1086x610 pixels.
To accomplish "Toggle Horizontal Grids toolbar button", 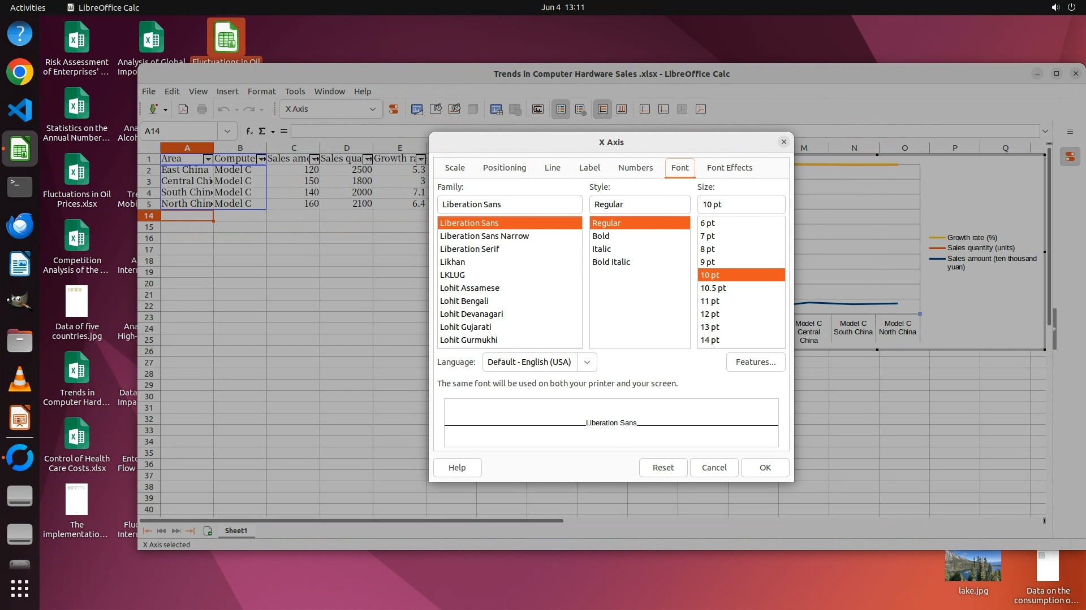I will [603, 109].
